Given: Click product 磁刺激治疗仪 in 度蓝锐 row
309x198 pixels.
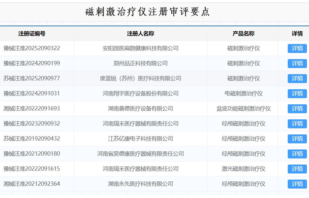Looking at the screenshot, I should pos(244,79).
